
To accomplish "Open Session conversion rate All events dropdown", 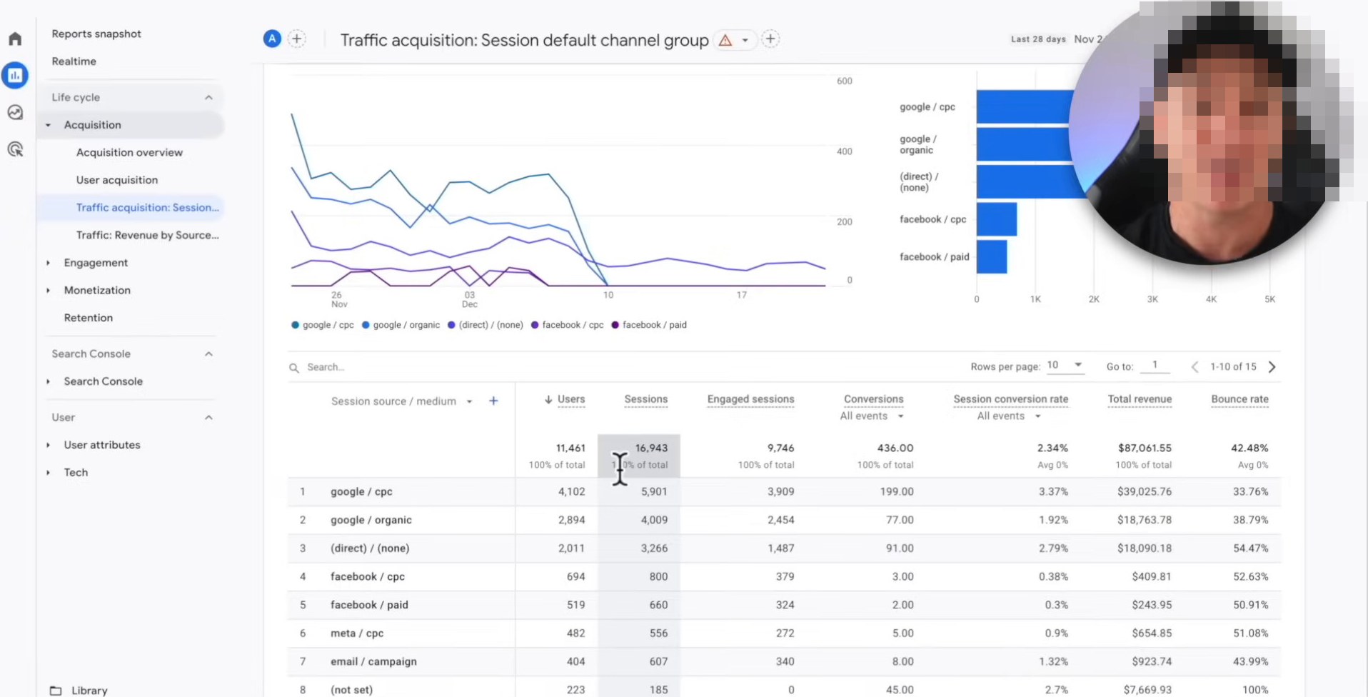I will pos(1009,416).
